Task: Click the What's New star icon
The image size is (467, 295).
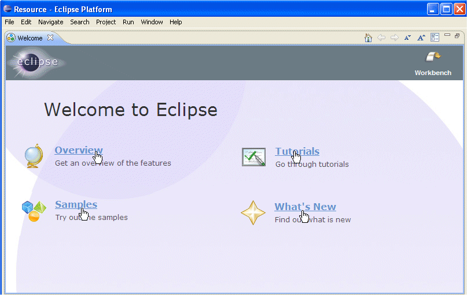Action: [253, 212]
